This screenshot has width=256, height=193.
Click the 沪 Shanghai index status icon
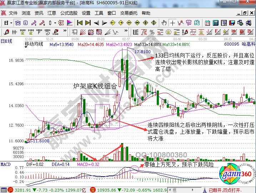pyautogui.click(x=3, y=189)
